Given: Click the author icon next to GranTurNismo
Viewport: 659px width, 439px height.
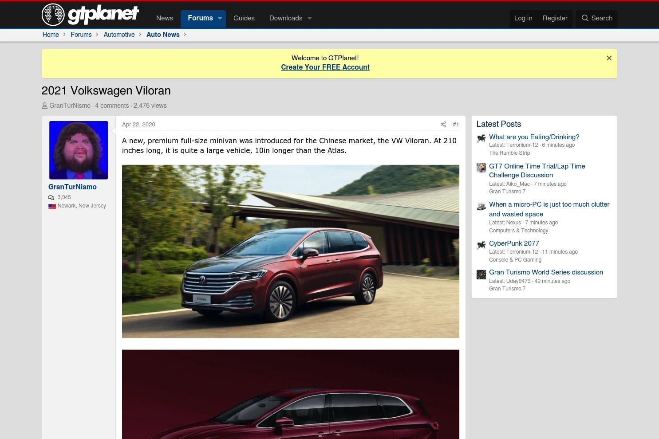Looking at the screenshot, I should coord(45,106).
